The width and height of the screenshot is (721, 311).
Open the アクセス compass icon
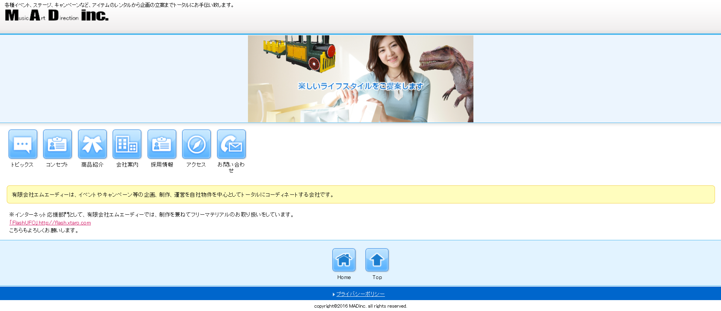[x=196, y=144]
